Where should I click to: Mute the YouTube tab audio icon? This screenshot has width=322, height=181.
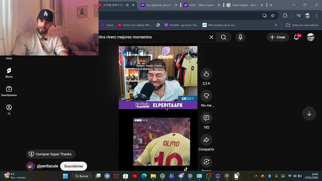coord(127,5)
